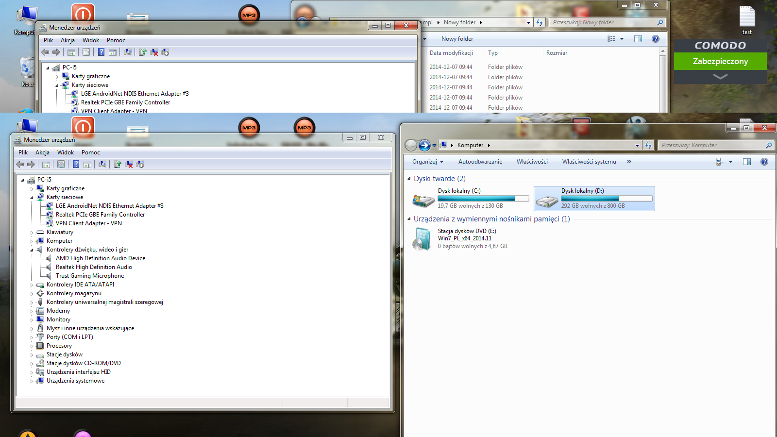The height and width of the screenshot is (437, 777).
Task: Expand the Kontrolery IDE ATA/ATAPI node
Action: coord(32,285)
